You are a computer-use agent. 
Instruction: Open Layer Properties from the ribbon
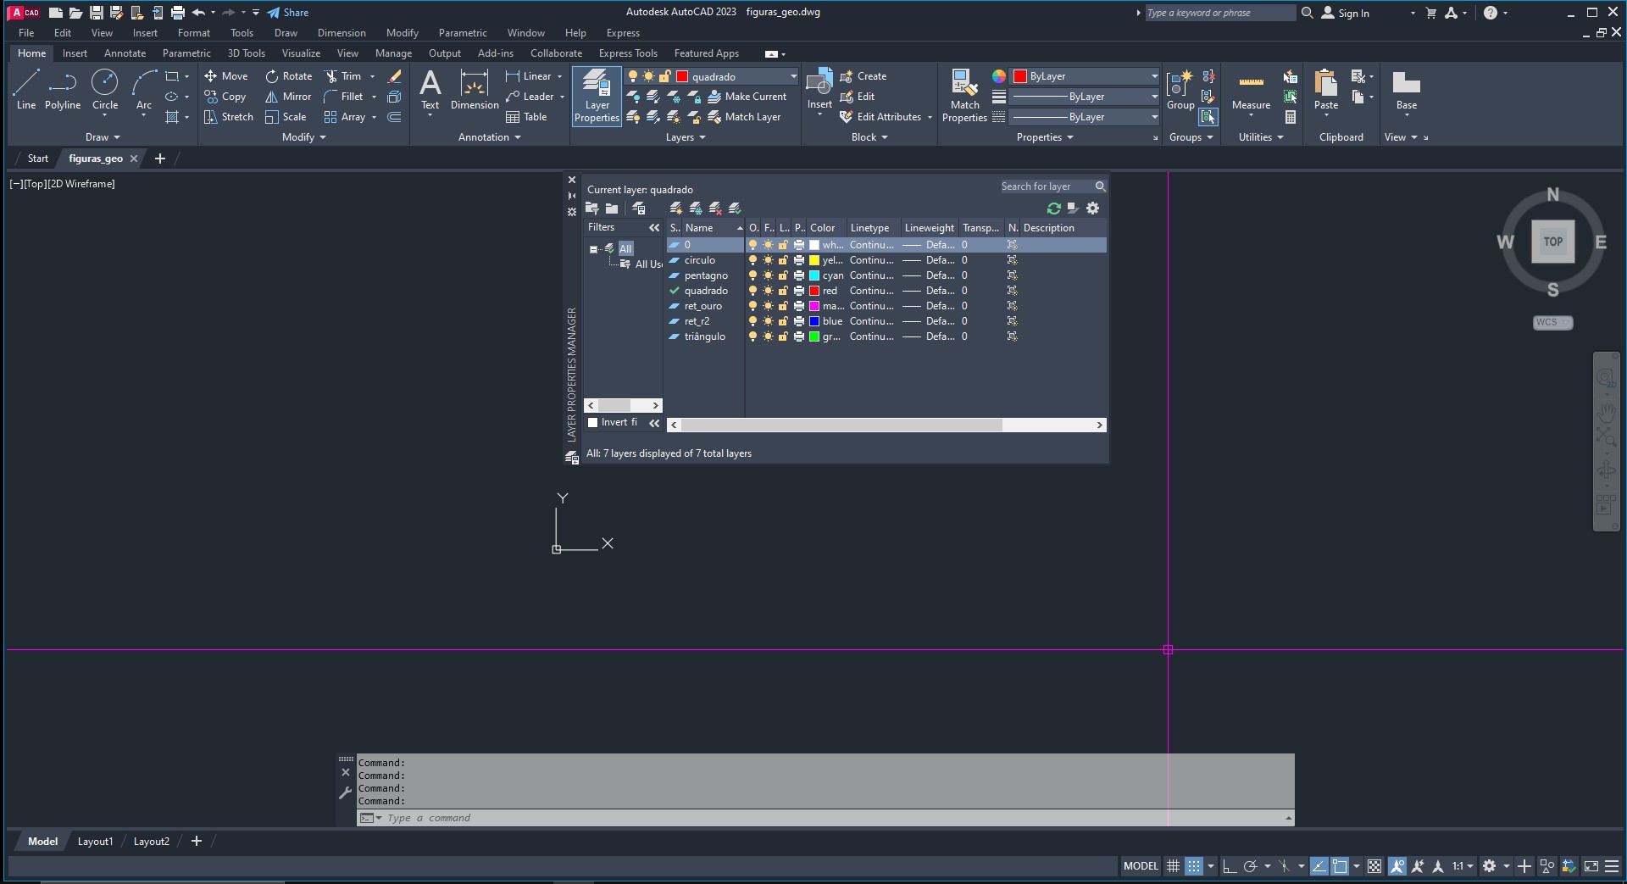pyautogui.click(x=597, y=96)
